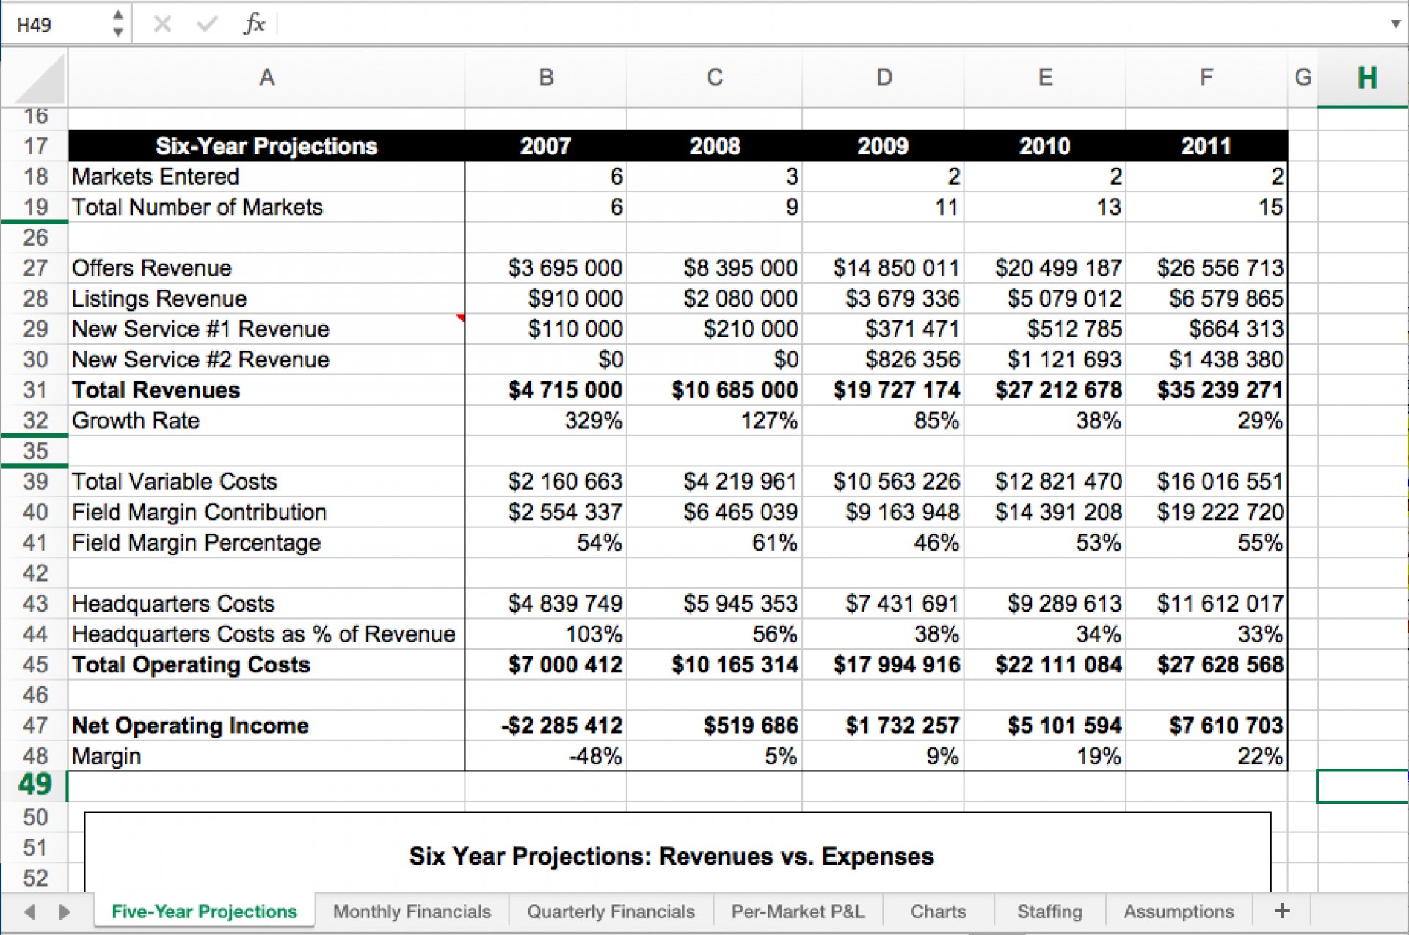Image resolution: width=1409 pixels, height=935 pixels.
Task: Go to next sheet tab arrow
Action: [65, 912]
